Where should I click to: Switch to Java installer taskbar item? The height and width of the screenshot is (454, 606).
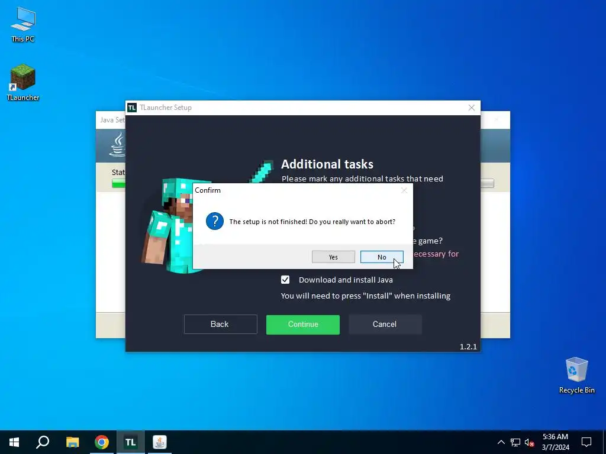click(x=160, y=442)
